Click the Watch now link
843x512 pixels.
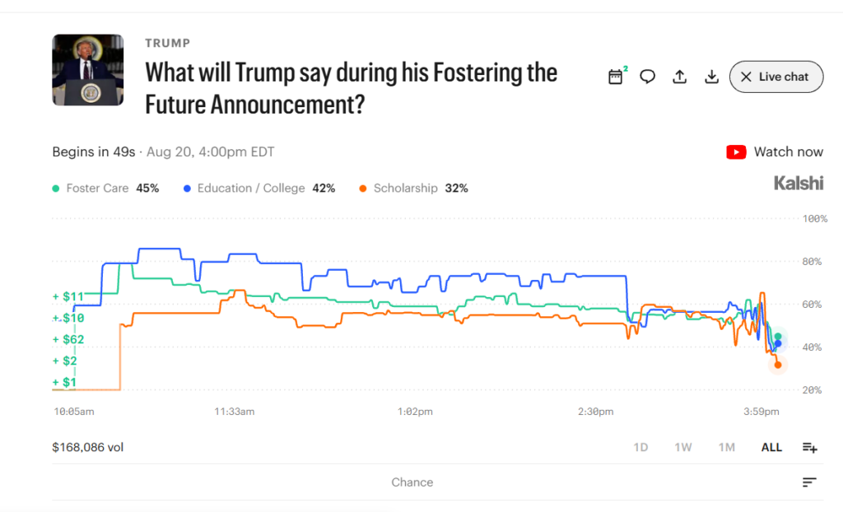(788, 152)
